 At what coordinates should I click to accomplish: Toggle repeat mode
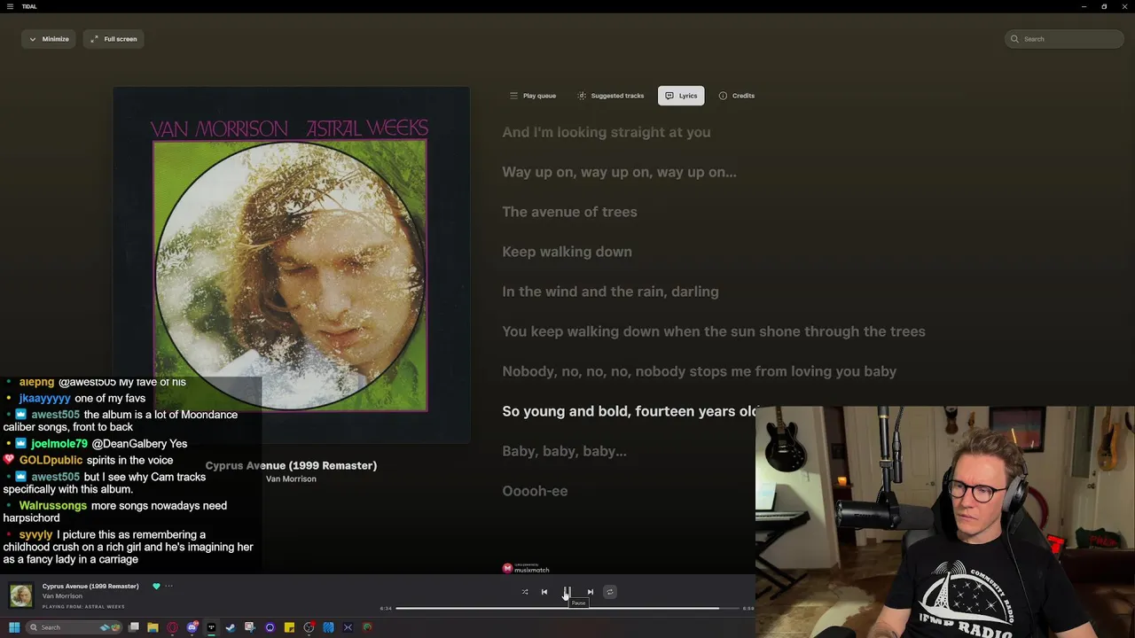(609, 592)
